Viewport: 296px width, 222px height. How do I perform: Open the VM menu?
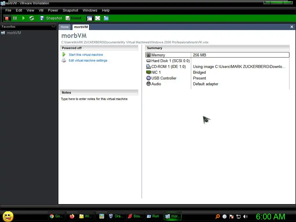pyautogui.click(x=41, y=10)
